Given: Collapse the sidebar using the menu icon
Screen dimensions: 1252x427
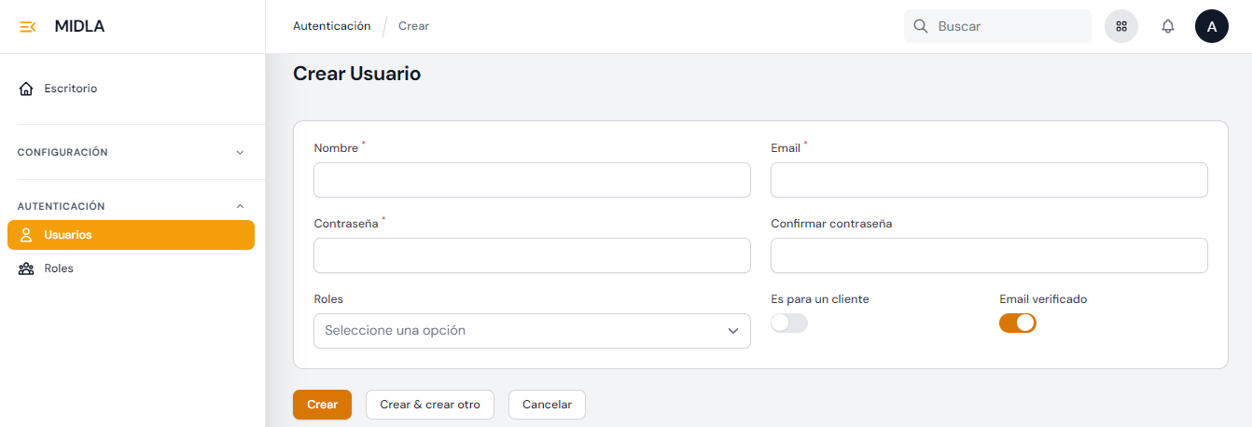Looking at the screenshot, I should click(x=27, y=26).
